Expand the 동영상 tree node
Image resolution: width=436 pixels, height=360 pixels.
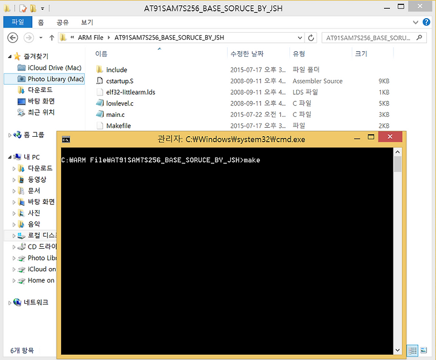point(14,180)
